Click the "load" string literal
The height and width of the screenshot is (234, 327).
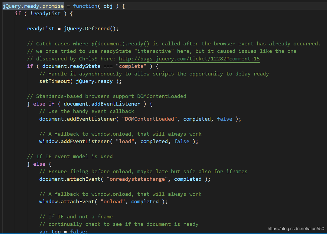pyautogui.click(x=125, y=142)
